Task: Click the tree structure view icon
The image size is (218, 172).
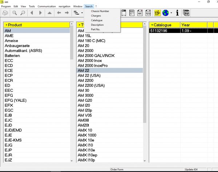Action: tap(76, 13)
